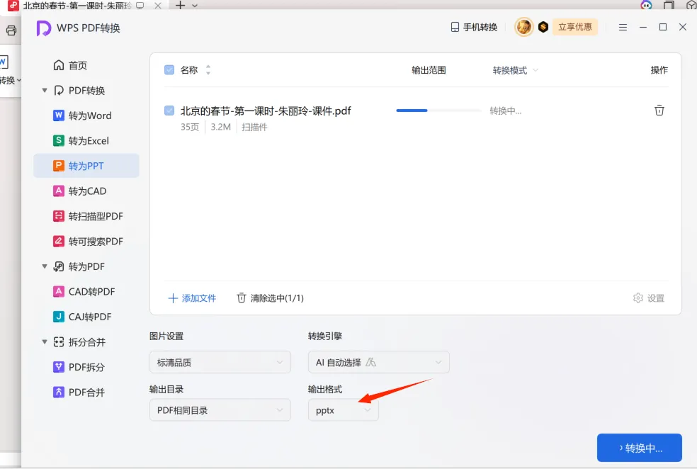Image resolution: width=697 pixels, height=469 pixels.
Task: Open new tab dropdown arrow in title bar
Action: pyautogui.click(x=195, y=6)
